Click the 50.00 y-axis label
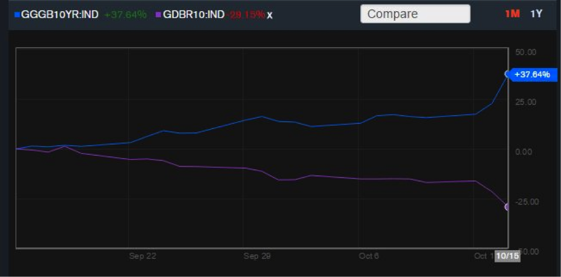Screen dimensions: 561x277 (x=526, y=52)
